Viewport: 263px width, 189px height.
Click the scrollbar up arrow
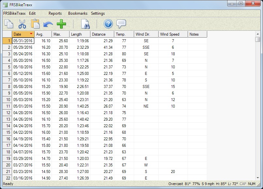(x=258, y=34)
